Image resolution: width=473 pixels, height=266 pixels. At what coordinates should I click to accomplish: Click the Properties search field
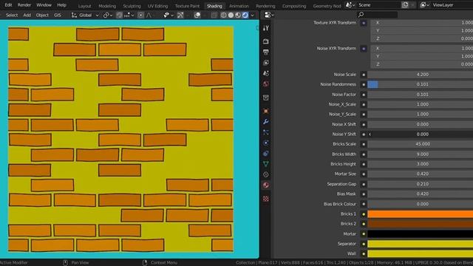point(378,15)
